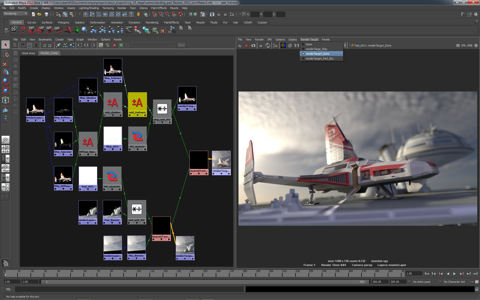This screenshot has height=300, width=480.
Task: Select the arrow Select Tool in toolbox
Action: click(x=5, y=45)
